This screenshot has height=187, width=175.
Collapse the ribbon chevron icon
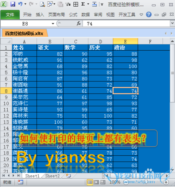pos(141,15)
